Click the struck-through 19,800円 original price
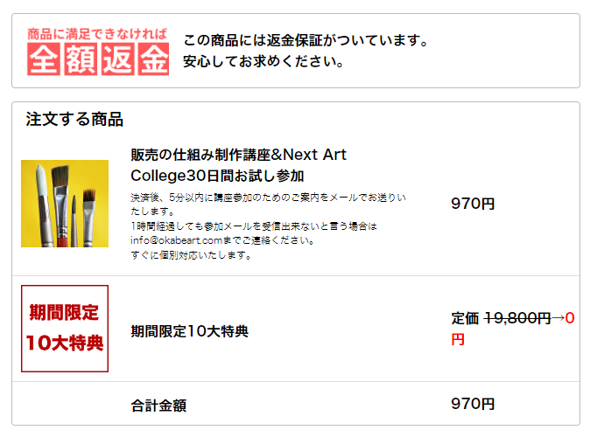 point(517,318)
